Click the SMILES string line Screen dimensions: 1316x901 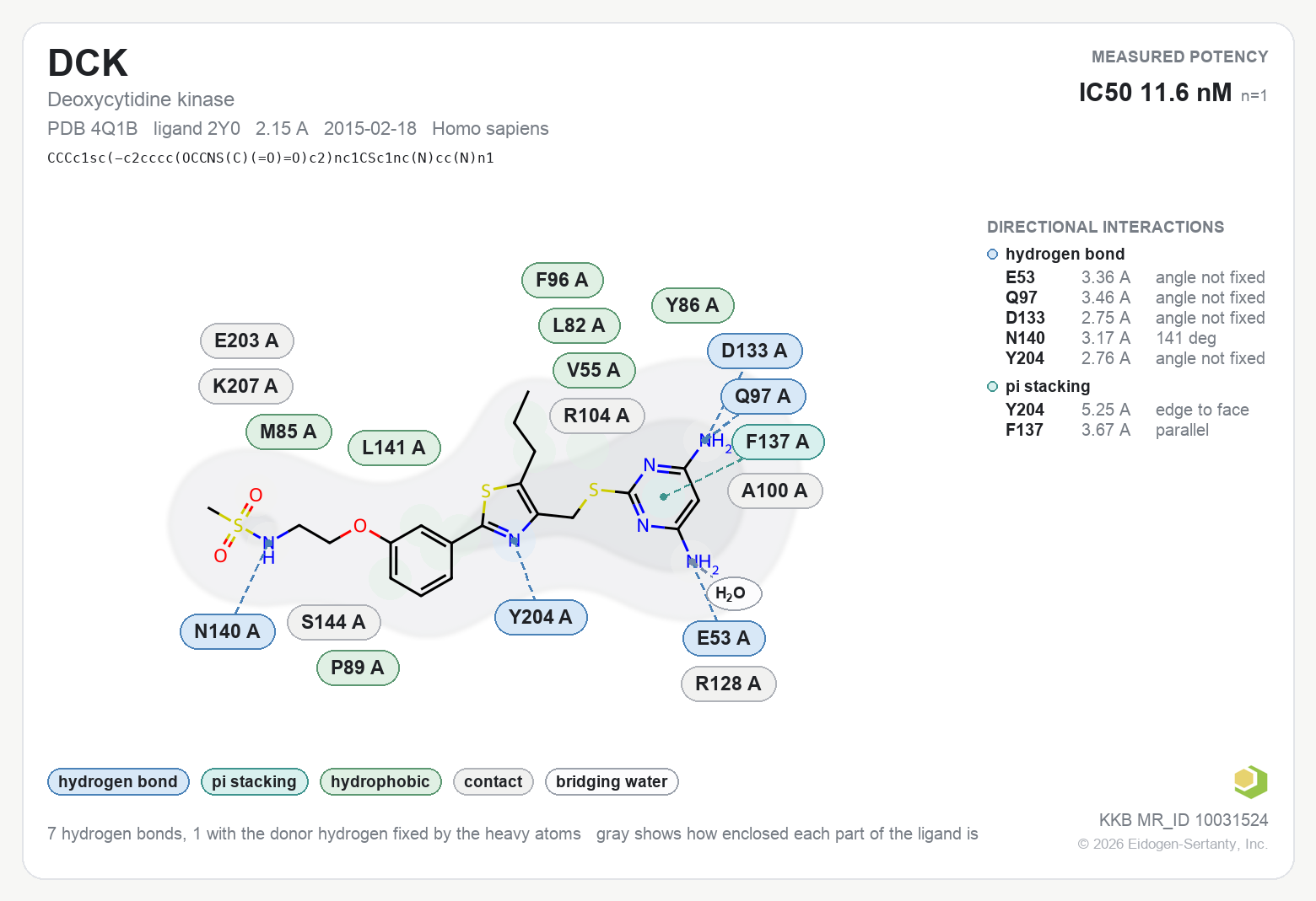coord(271,158)
